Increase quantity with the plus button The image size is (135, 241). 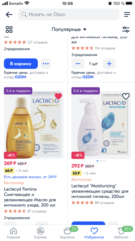pos(109,64)
